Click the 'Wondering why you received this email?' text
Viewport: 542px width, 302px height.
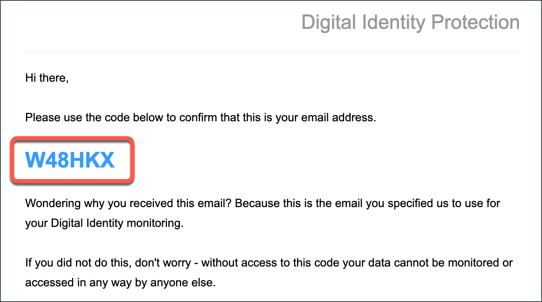point(130,203)
